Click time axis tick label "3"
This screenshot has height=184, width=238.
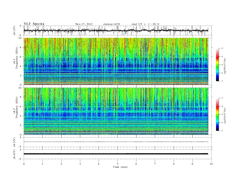[x=80, y=164]
